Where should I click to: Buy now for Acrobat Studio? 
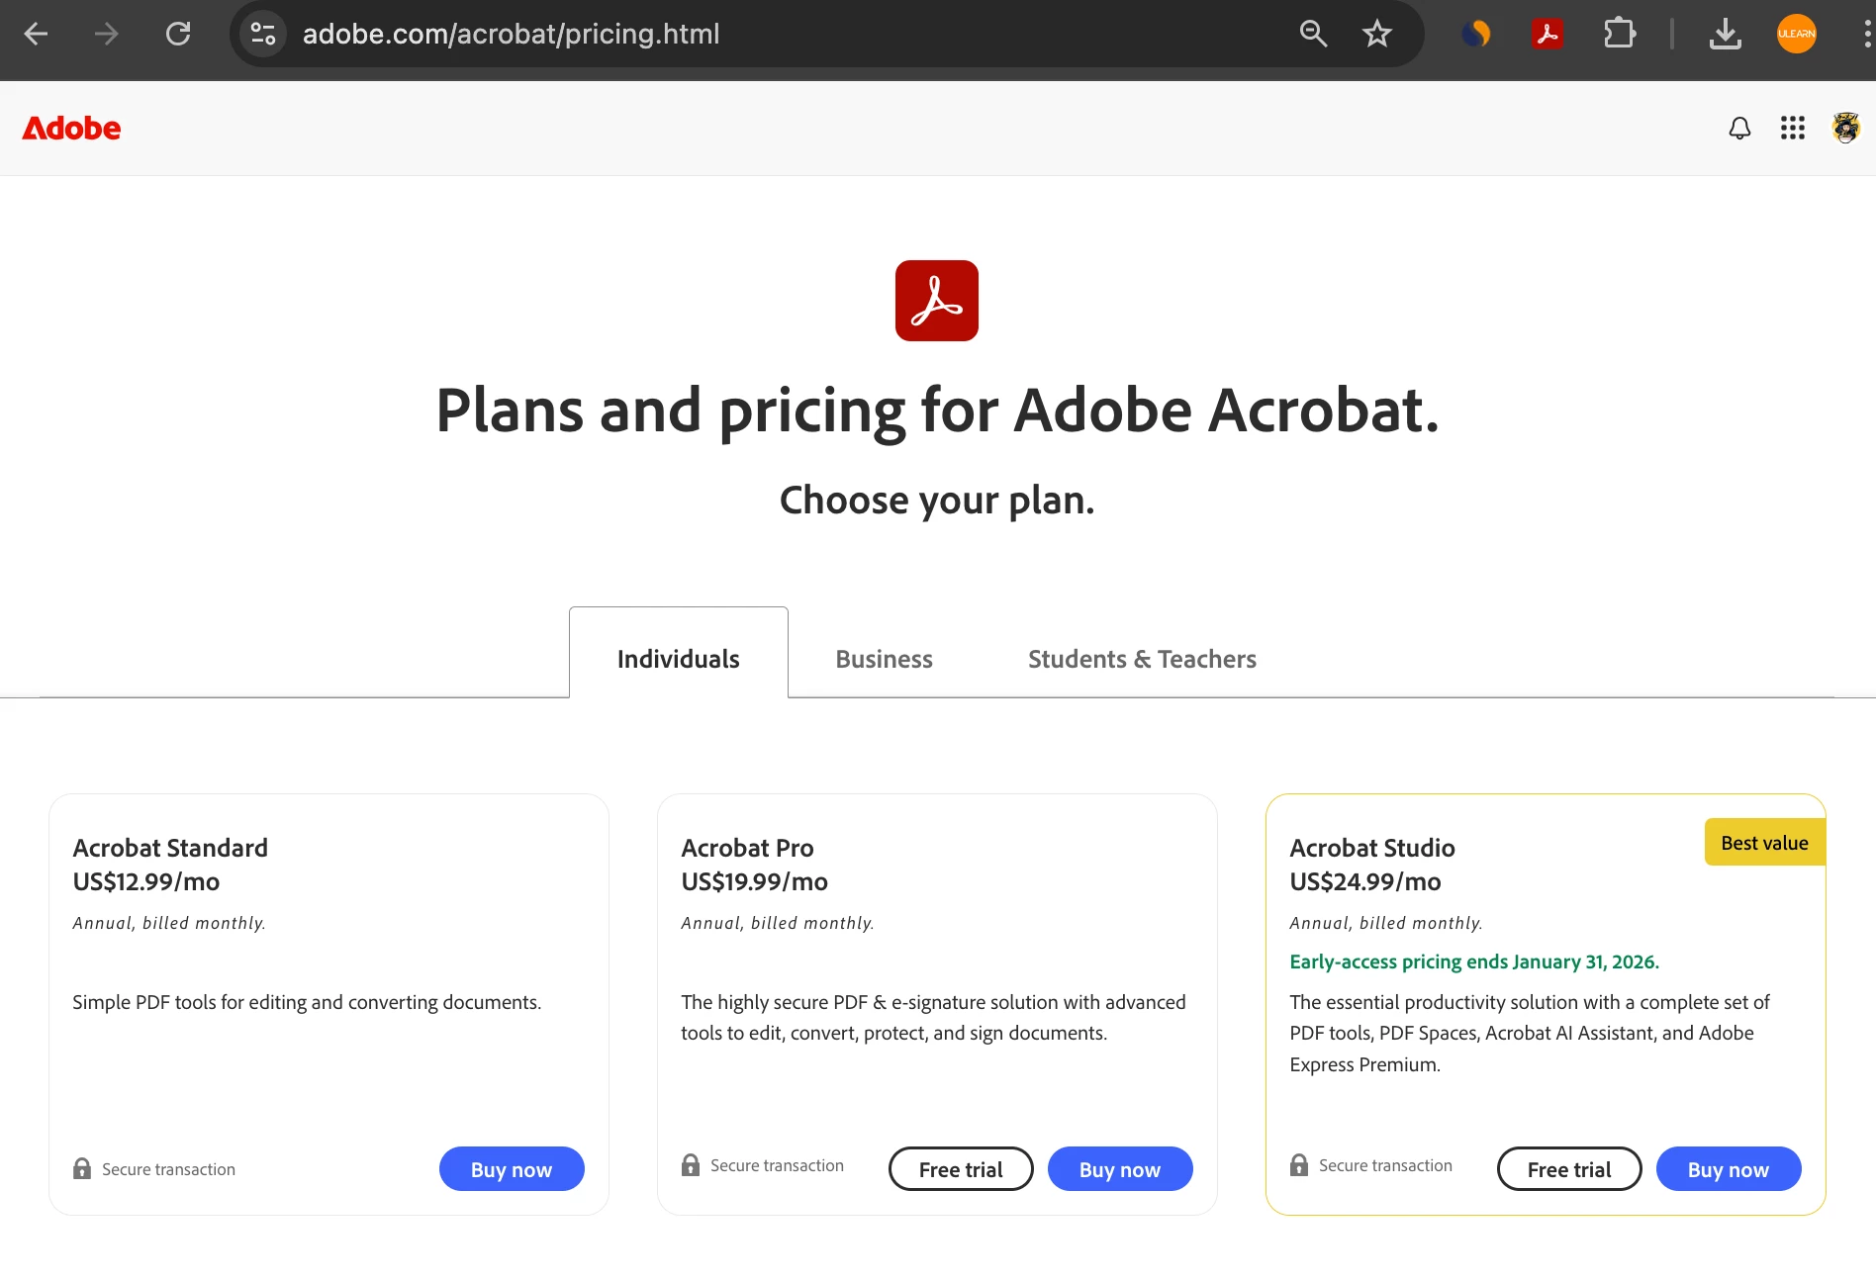click(x=1729, y=1169)
